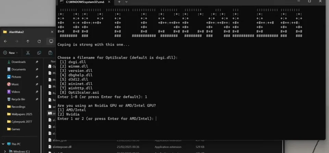Click the Paste clipboard icon
This screenshot has width=329, height=153.
50,53
